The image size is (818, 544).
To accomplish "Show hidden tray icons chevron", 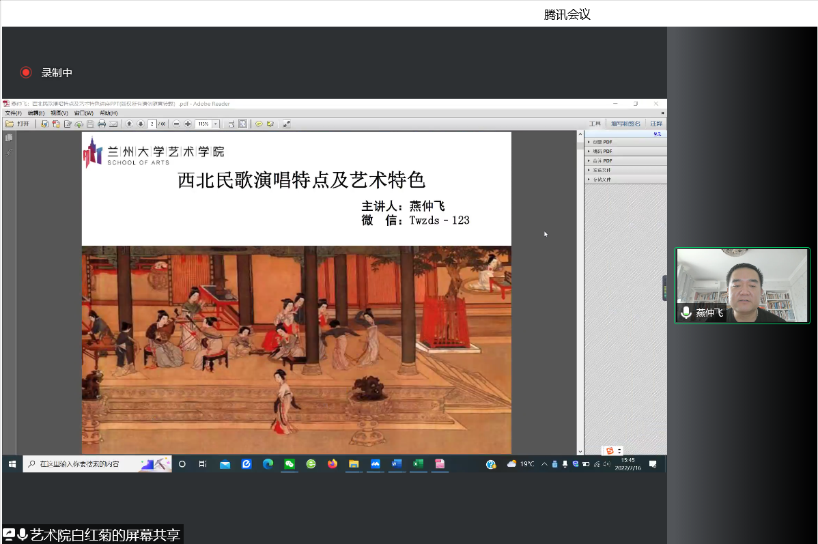I will point(544,463).
